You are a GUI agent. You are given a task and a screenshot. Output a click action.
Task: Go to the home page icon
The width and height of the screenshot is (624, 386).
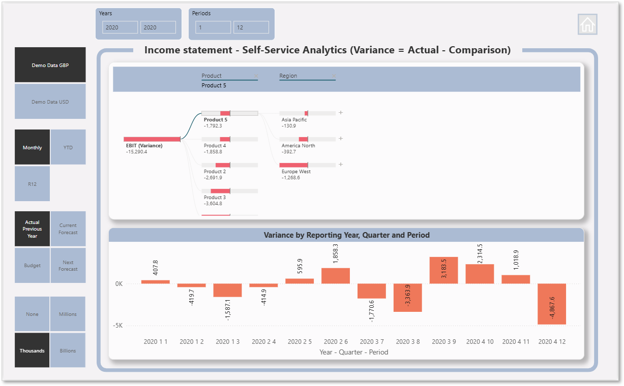click(x=587, y=24)
